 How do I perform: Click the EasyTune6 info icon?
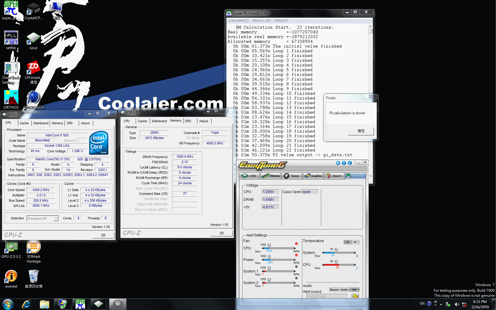point(350,163)
